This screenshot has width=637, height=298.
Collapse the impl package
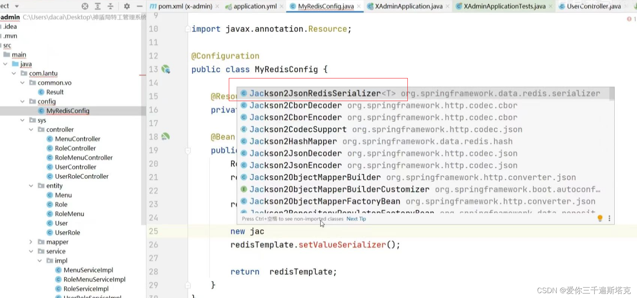(x=39, y=260)
